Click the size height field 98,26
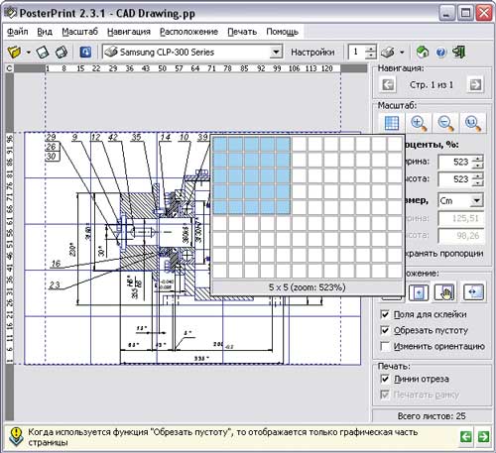 coord(461,236)
